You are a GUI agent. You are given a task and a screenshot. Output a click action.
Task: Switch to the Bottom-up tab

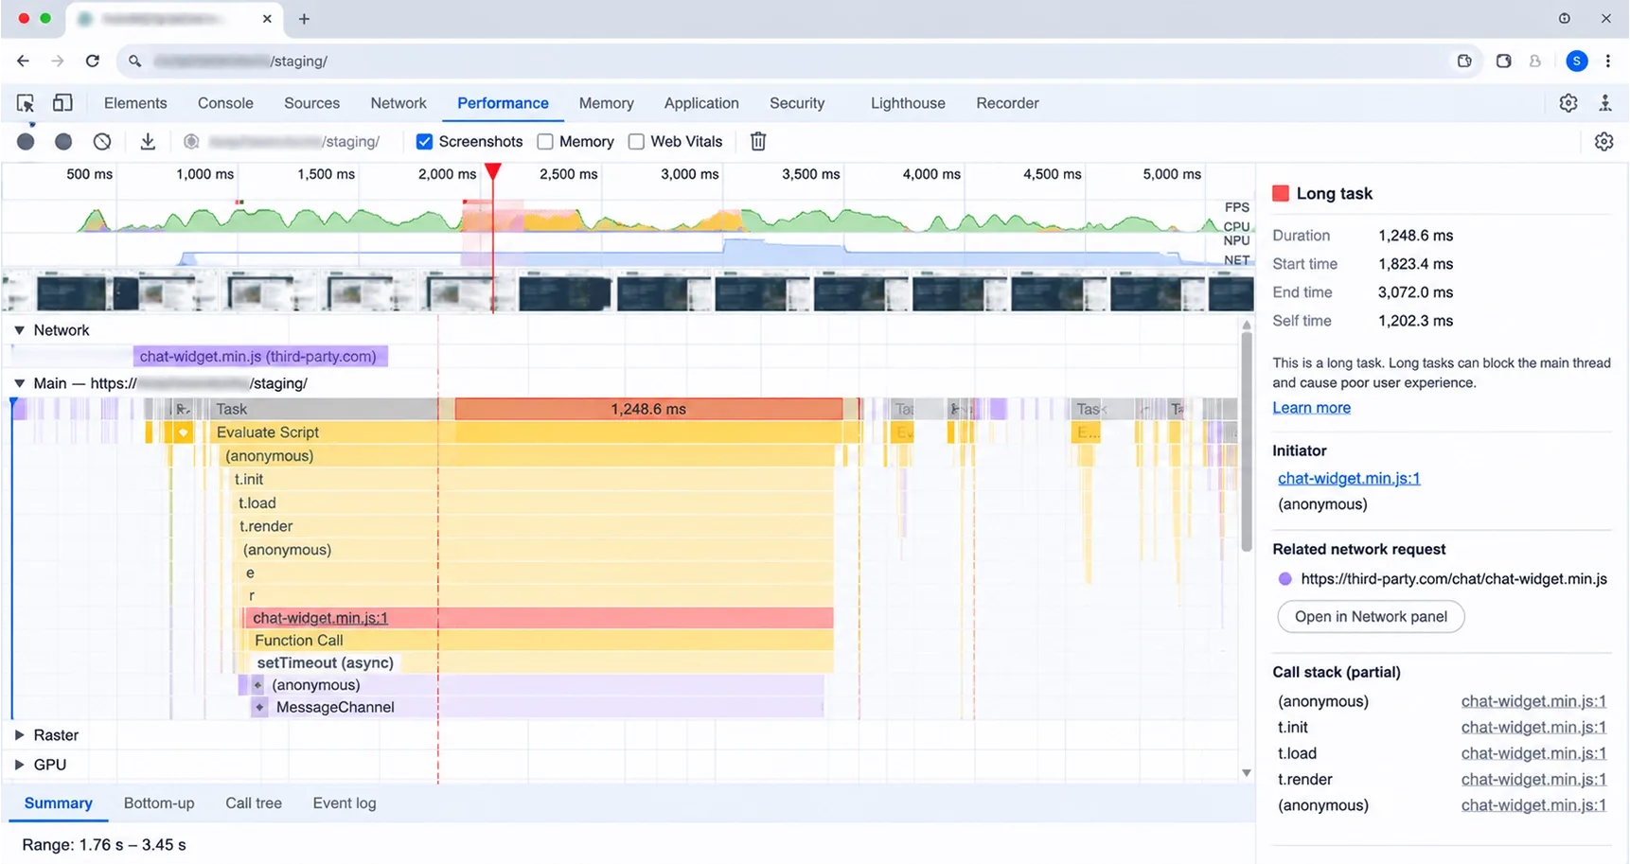[x=159, y=803]
